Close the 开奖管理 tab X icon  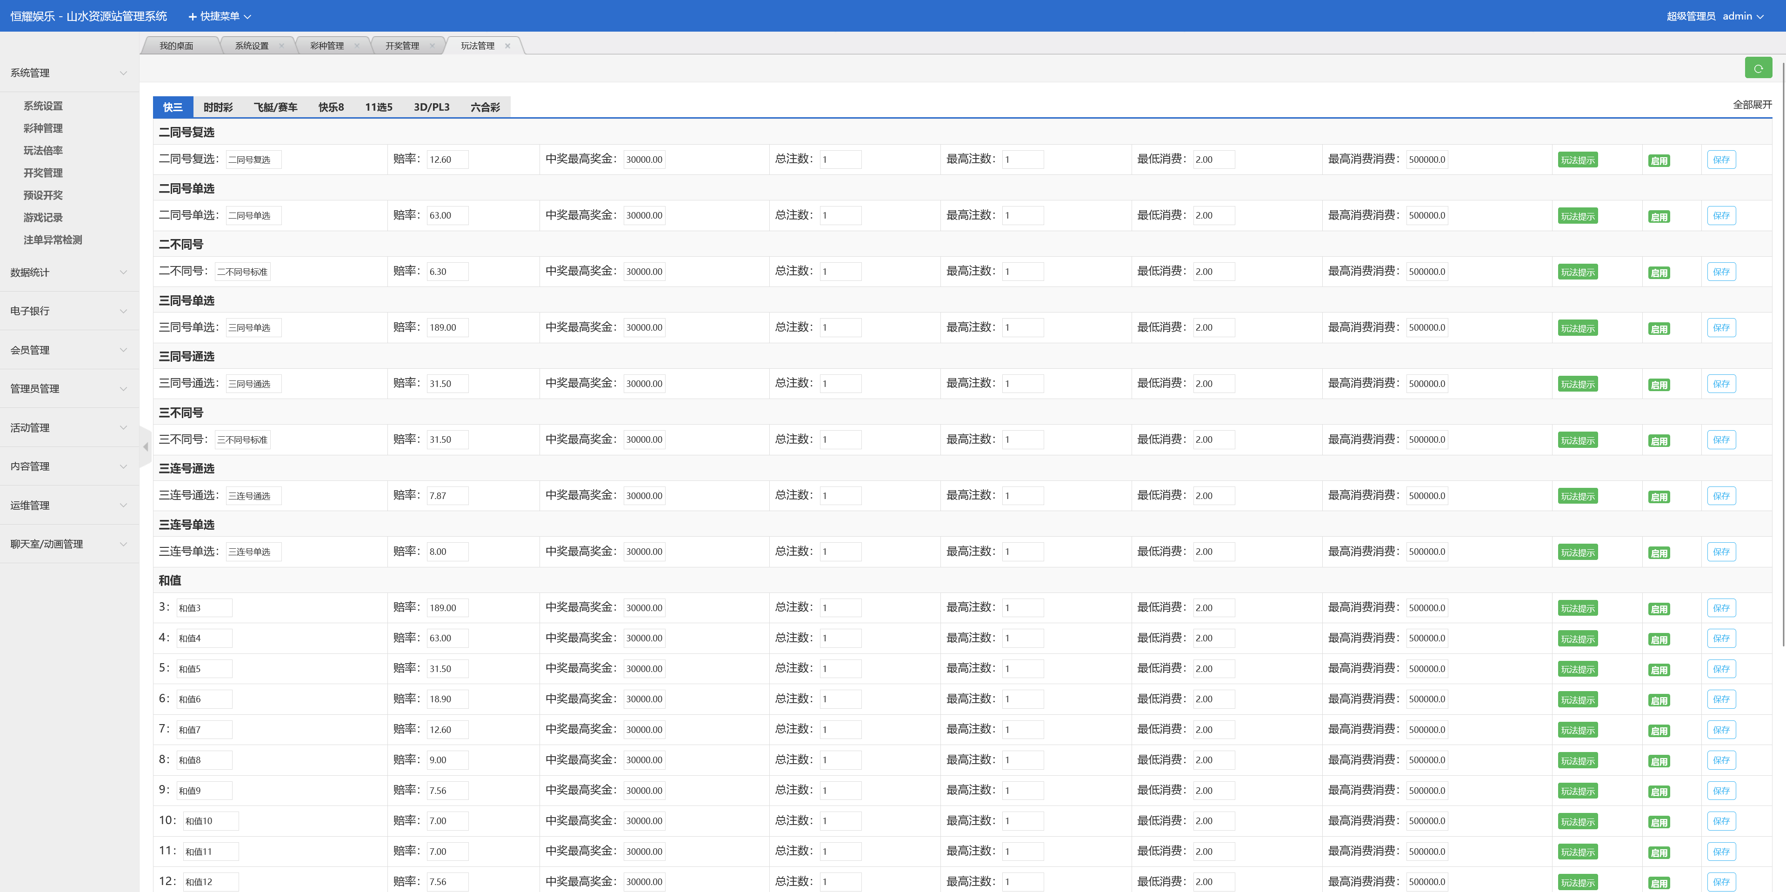[433, 46]
